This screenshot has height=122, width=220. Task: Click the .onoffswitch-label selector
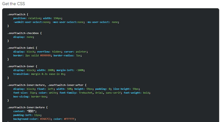point(21,48)
